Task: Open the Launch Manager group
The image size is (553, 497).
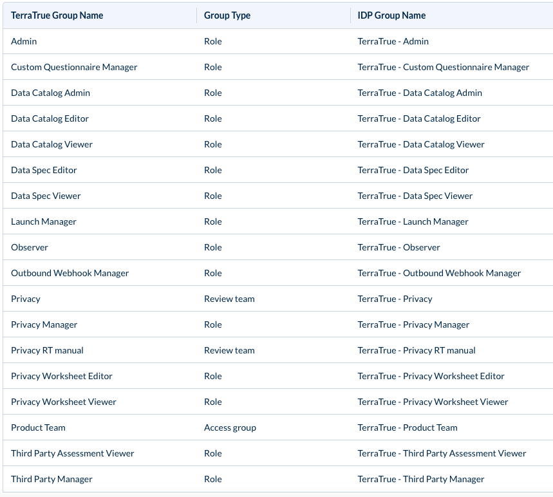Action: (x=44, y=221)
